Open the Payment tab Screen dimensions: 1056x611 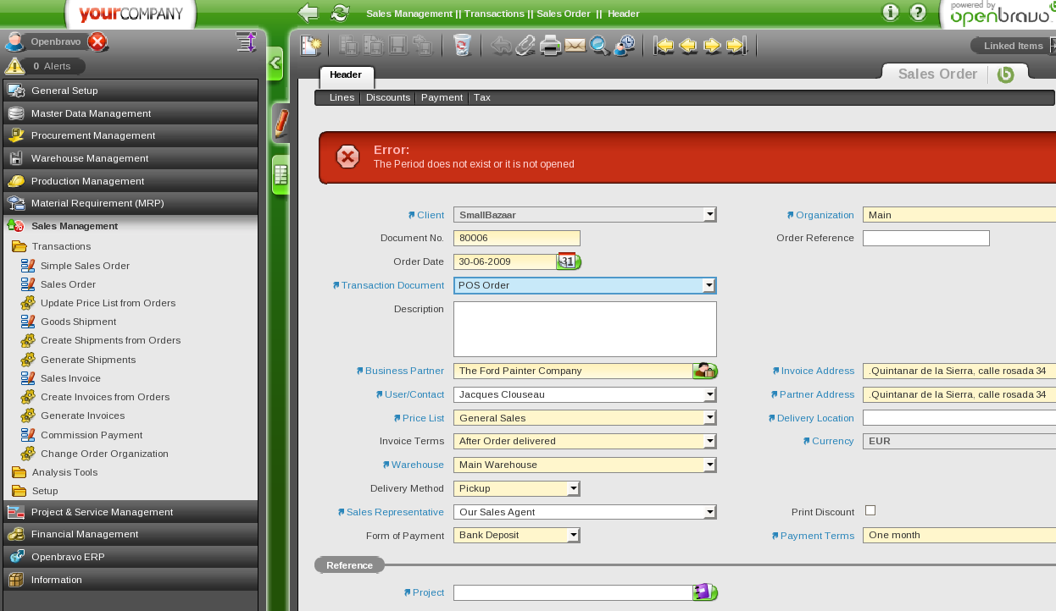442,97
